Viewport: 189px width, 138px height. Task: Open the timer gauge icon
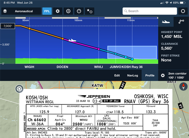(78, 11)
